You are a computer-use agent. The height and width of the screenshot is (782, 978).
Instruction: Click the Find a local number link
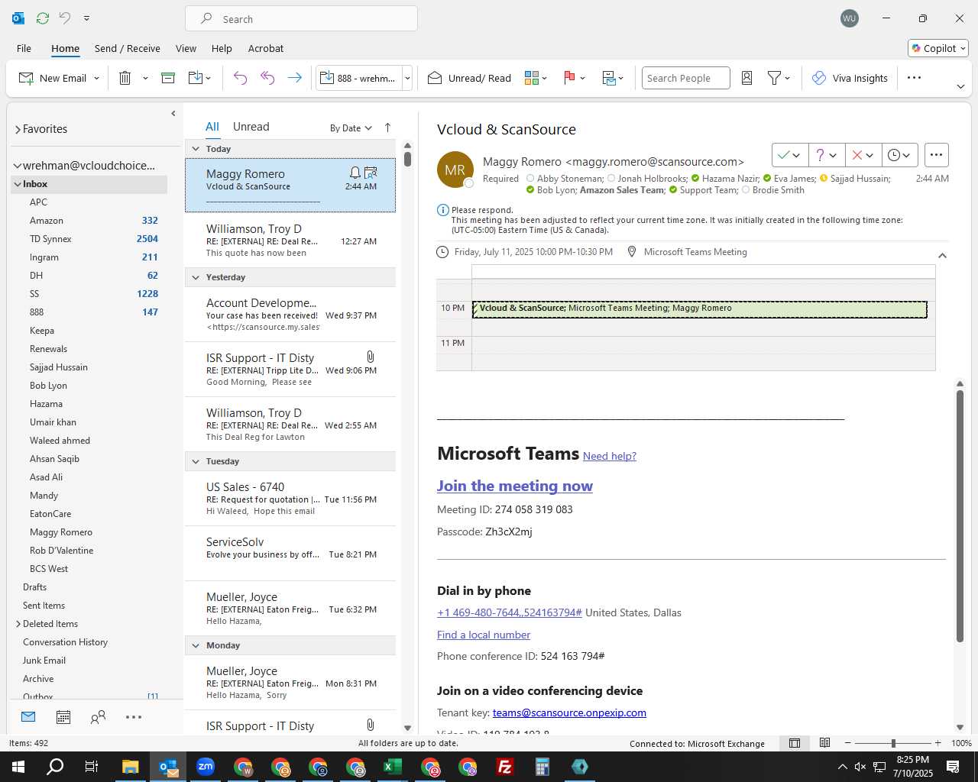tap(484, 635)
